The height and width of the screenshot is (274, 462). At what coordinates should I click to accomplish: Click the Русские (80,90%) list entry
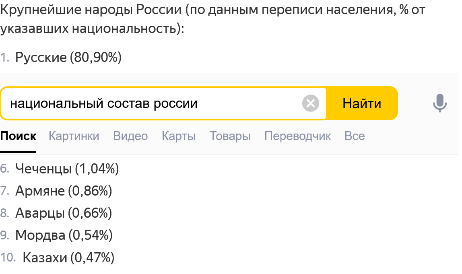tap(68, 57)
